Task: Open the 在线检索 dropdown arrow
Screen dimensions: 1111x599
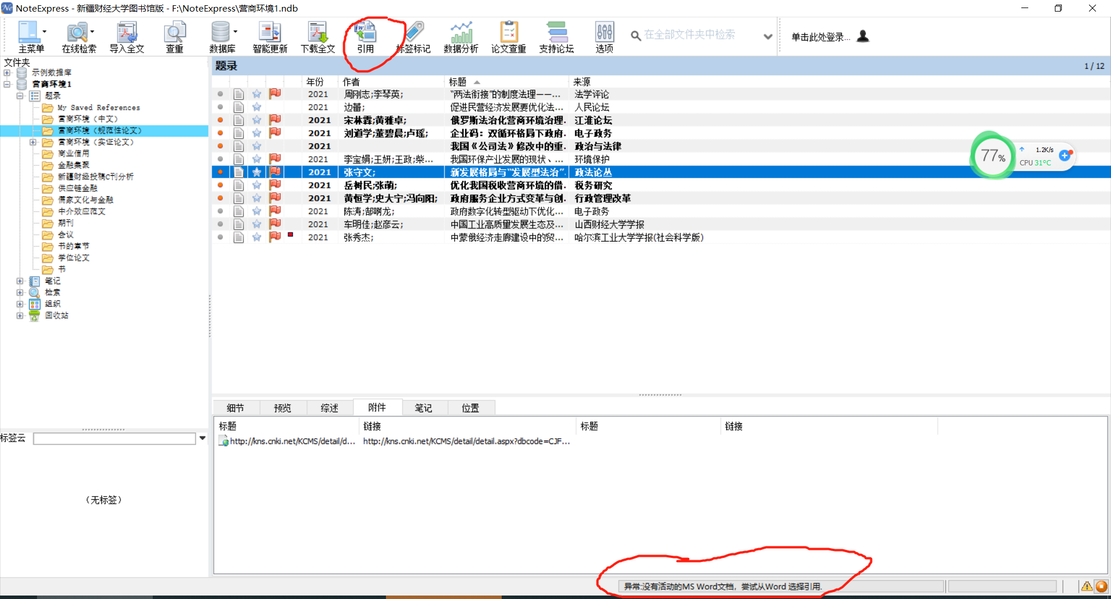Action: (92, 32)
